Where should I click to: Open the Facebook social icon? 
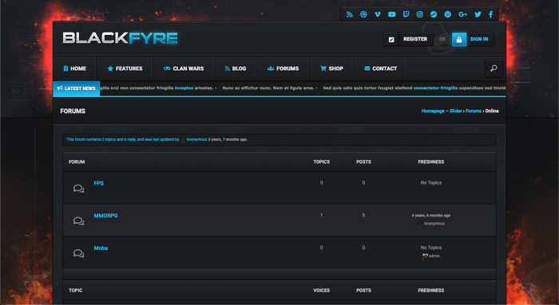pos(491,14)
